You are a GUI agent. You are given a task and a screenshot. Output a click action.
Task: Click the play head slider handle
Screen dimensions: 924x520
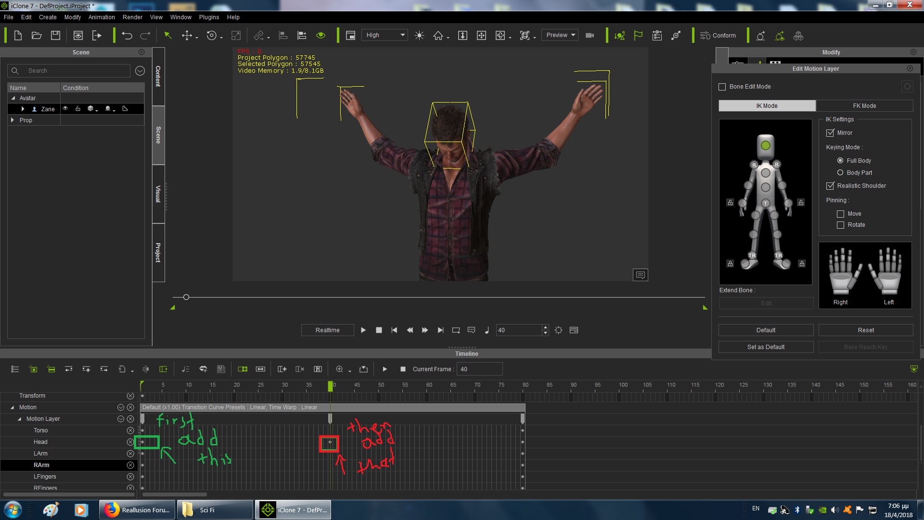click(x=186, y=297)
